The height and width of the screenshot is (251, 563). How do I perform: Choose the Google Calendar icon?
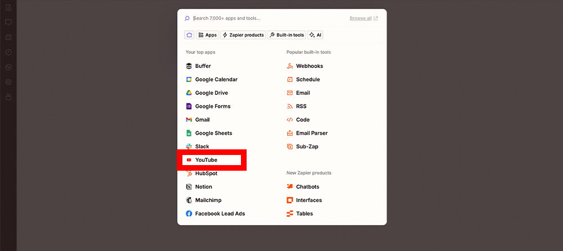(x=189, y=80)
